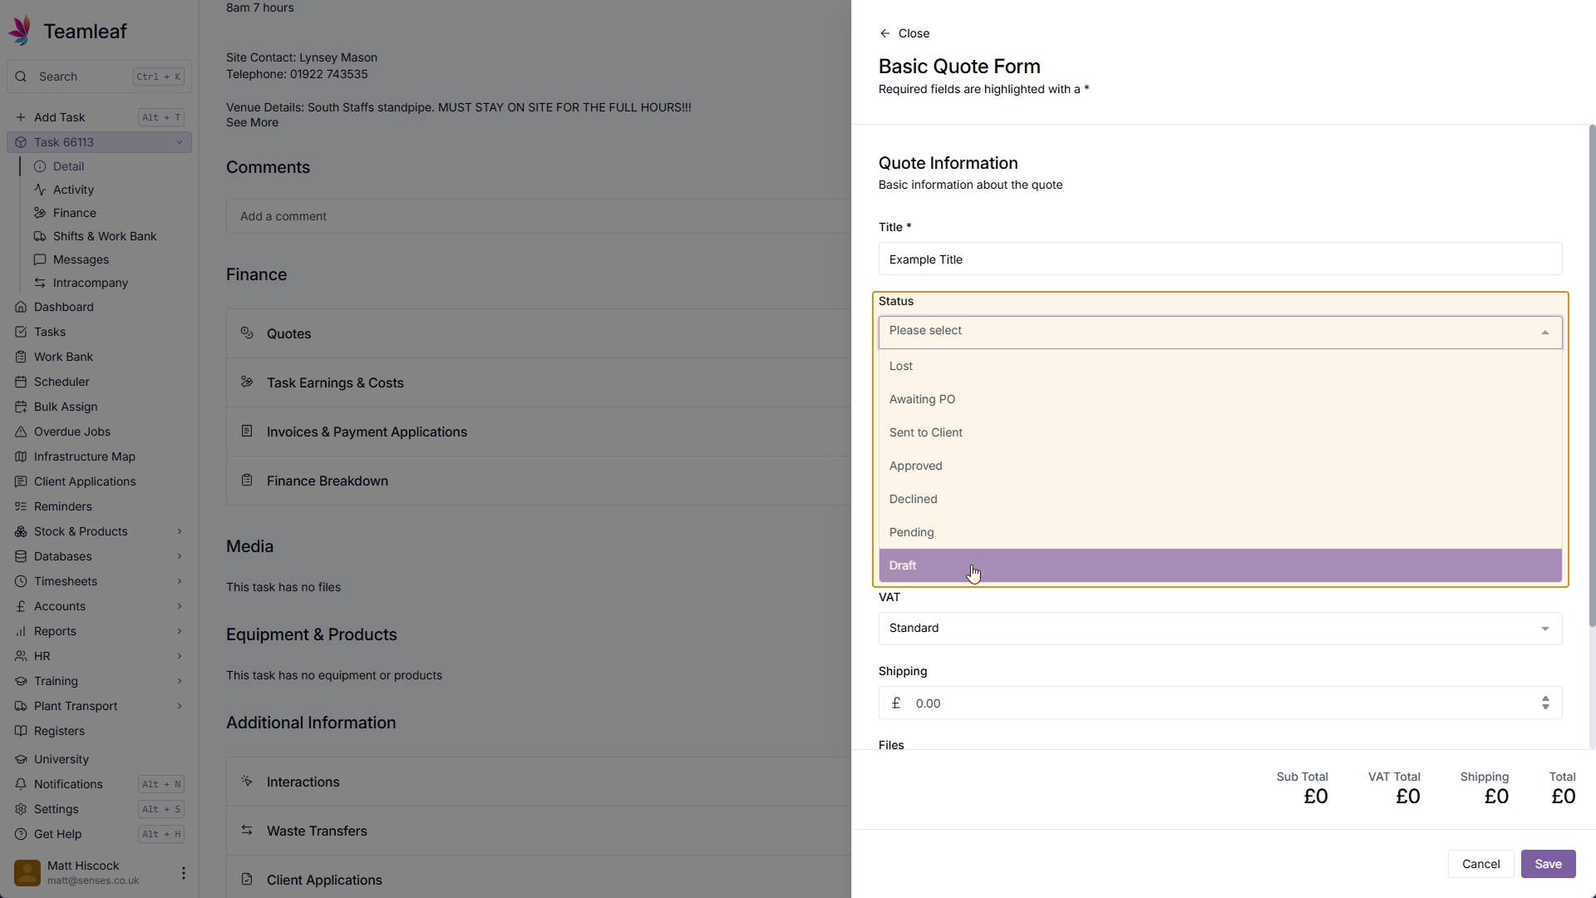This screenshot has width=1596, height=898.
Task: Click the Cancel button
Action: pos(1480,864)
